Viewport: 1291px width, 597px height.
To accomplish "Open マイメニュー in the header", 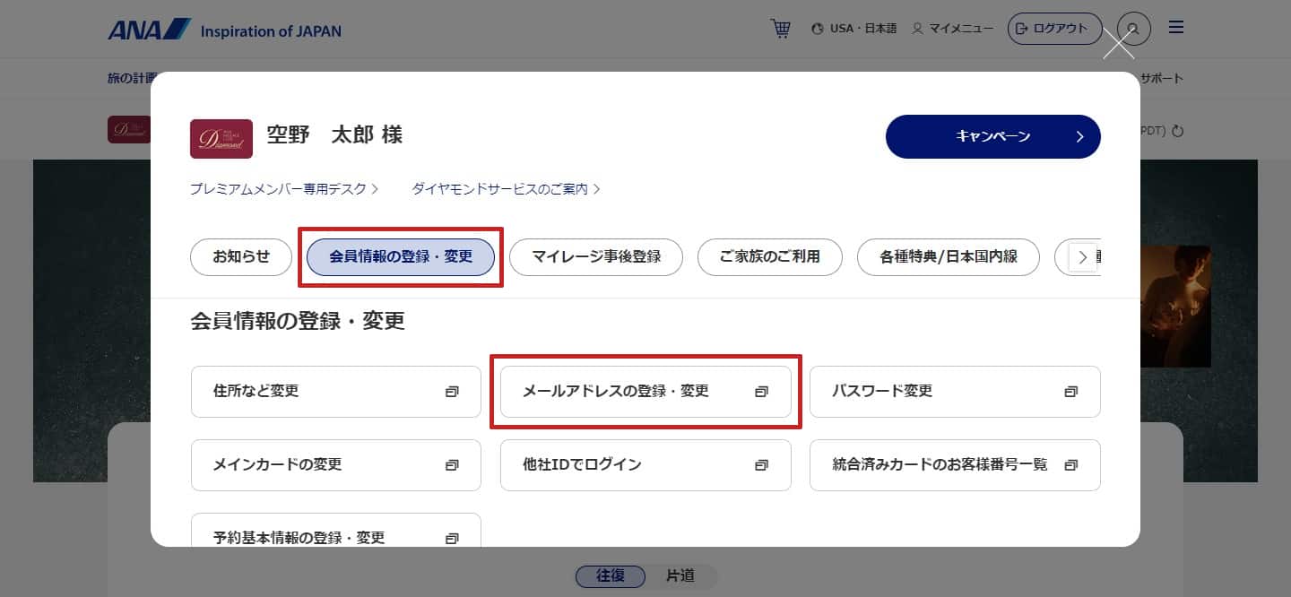I will [952, 29].
